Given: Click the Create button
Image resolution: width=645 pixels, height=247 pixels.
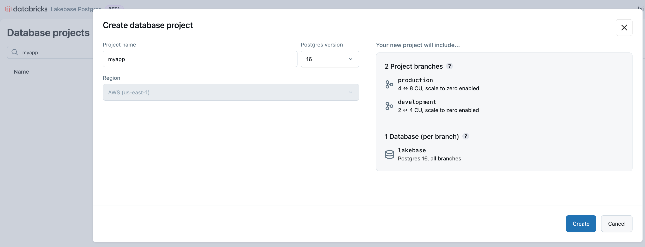Looking at the screenshot, I should (581, 224).
